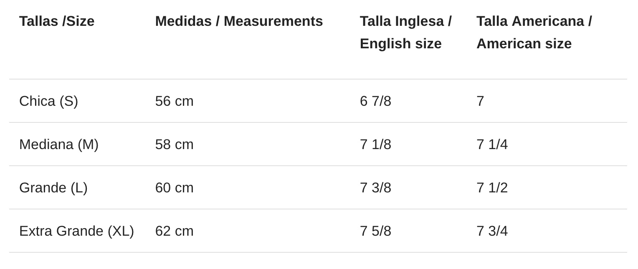Click the 6 7/8 English size value
This screenshot has width=638, height=269.
pyautogui.click(x=375, y=101)
